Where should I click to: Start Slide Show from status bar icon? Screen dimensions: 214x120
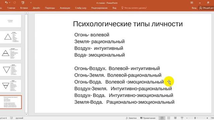182,118
